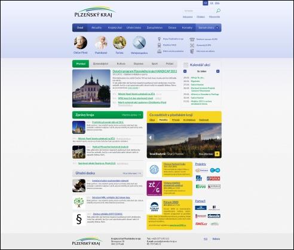Show previous photo in castle slideshow
The width and height of the screenshot is (294, 250).
151,138
